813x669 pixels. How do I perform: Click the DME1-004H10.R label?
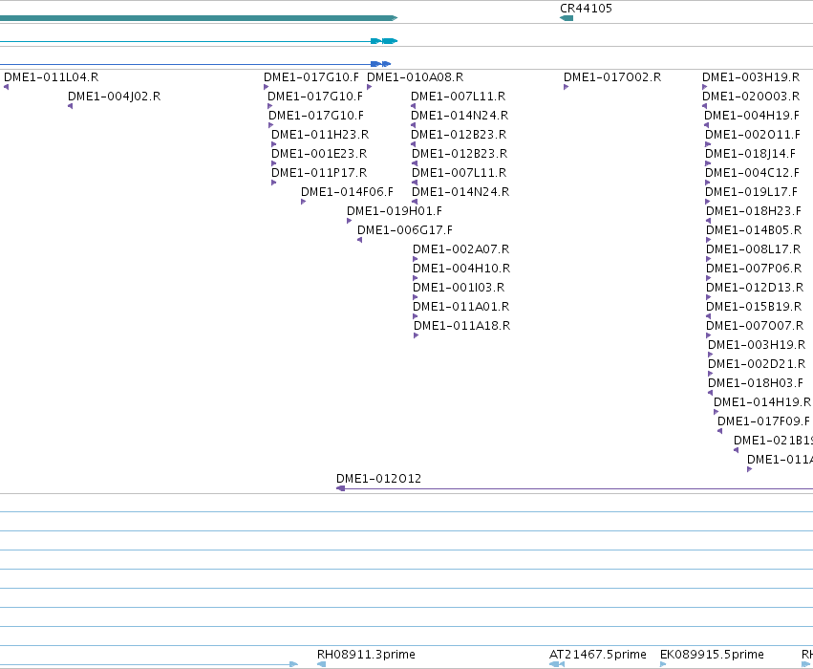[x=461, y=269]
